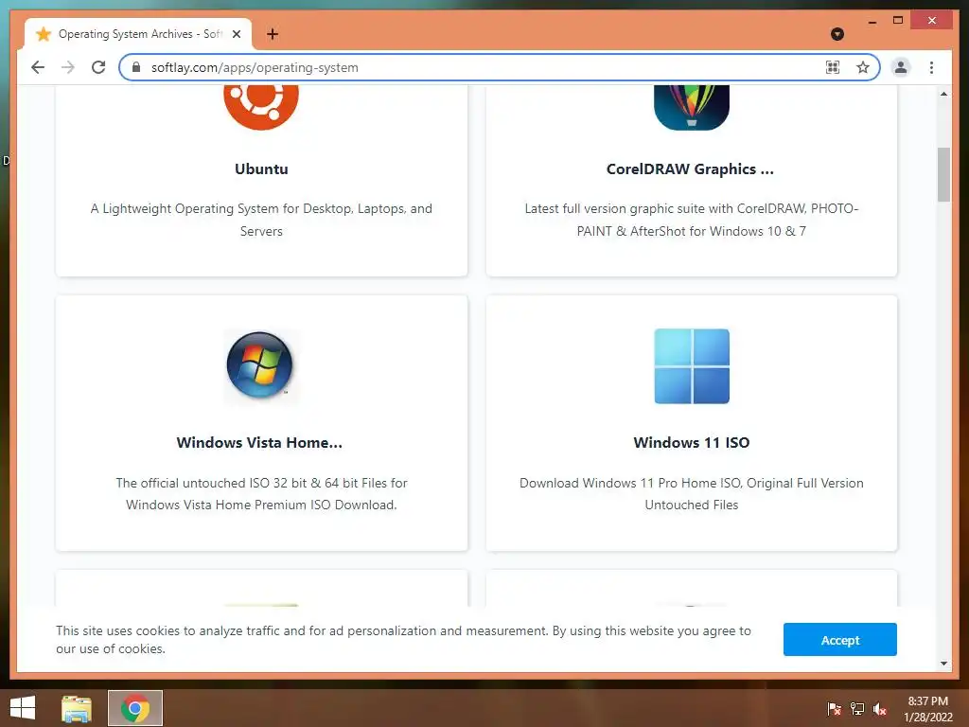Click the cookie notice message text
The height and width of the screenshot is (727, 969).
point(403,640)
